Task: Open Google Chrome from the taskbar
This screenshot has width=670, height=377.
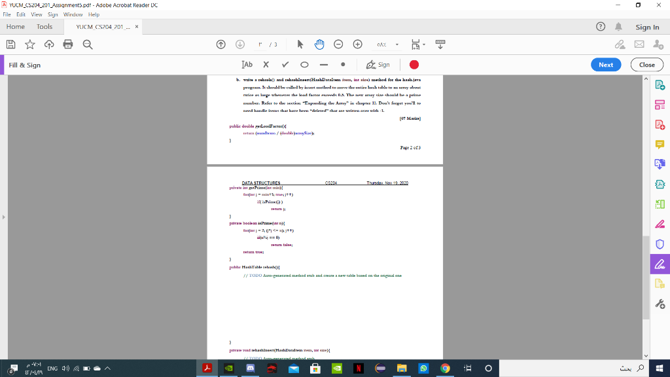Action: tap(445, 368)
